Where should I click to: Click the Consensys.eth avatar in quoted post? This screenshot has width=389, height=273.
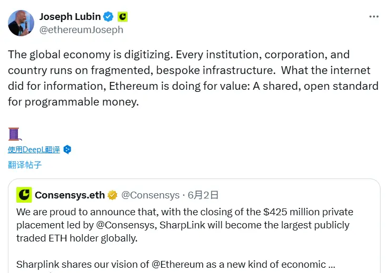tap(24, 195)
